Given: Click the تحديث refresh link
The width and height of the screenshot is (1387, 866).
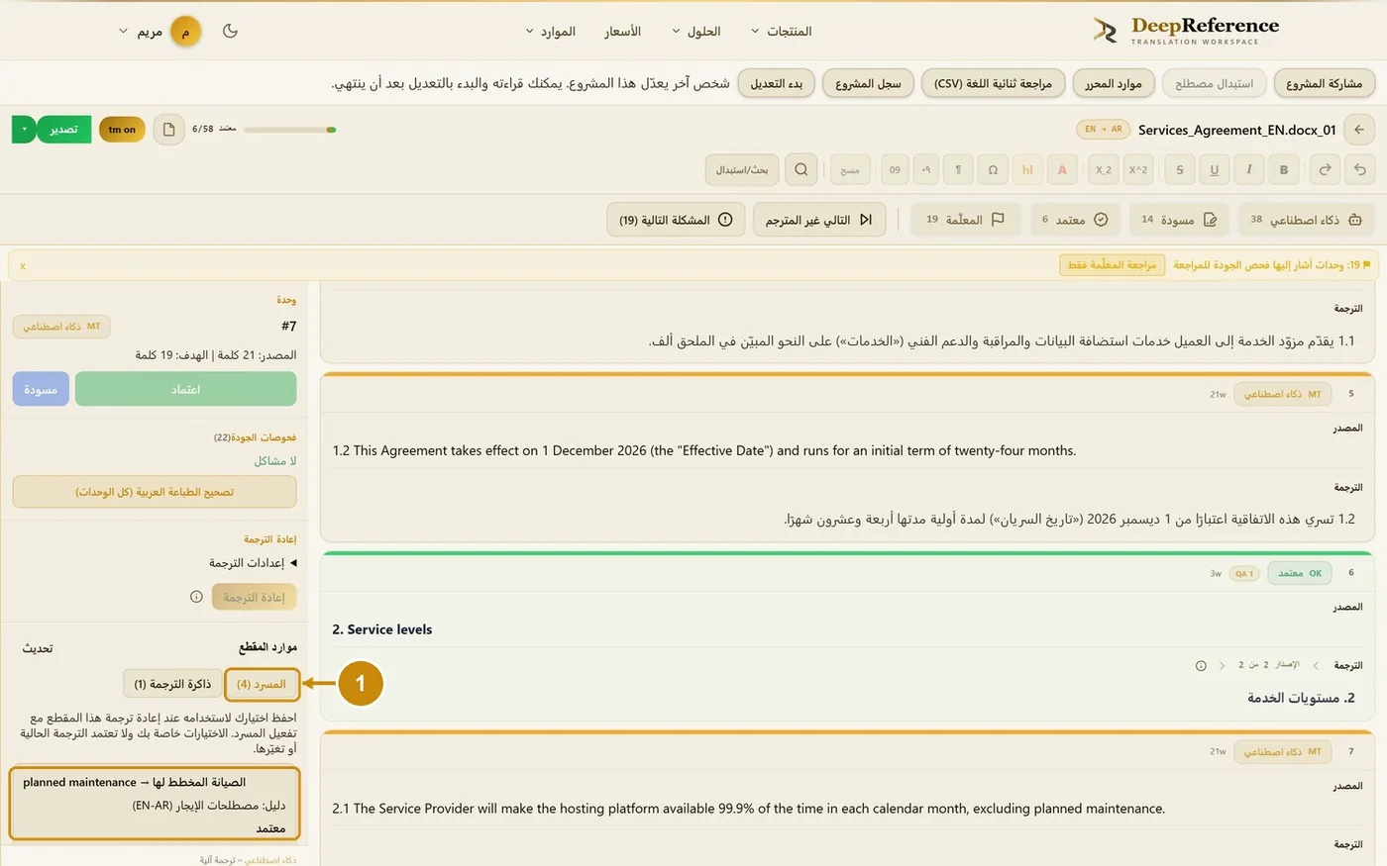Looking at the screenshot, I should [38, 648].
